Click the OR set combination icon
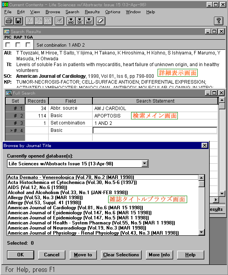The width and height of the screenshot is (228, 275). click(x=80, y=21)
